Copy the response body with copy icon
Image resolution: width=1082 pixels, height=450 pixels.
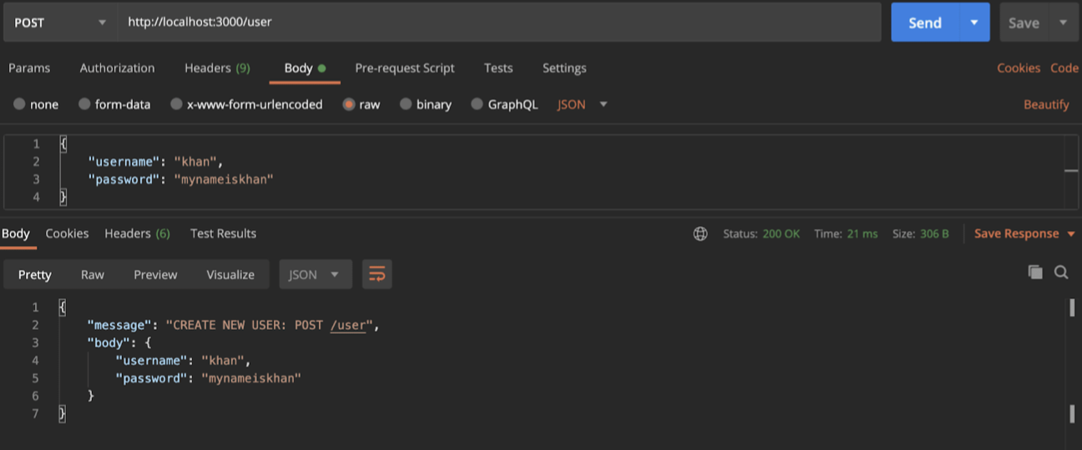tap(1035, 272)
